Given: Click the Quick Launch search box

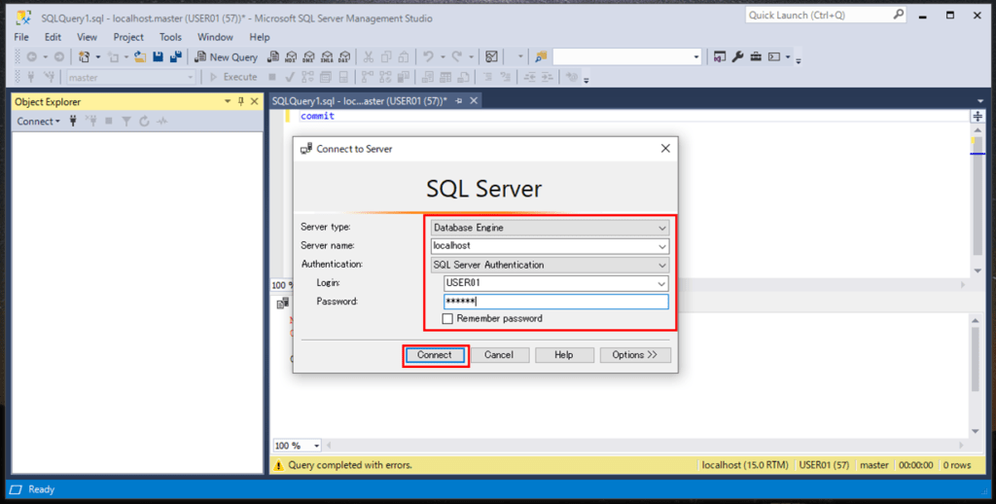Looking at the screenshot, I should tap(826, 15).
